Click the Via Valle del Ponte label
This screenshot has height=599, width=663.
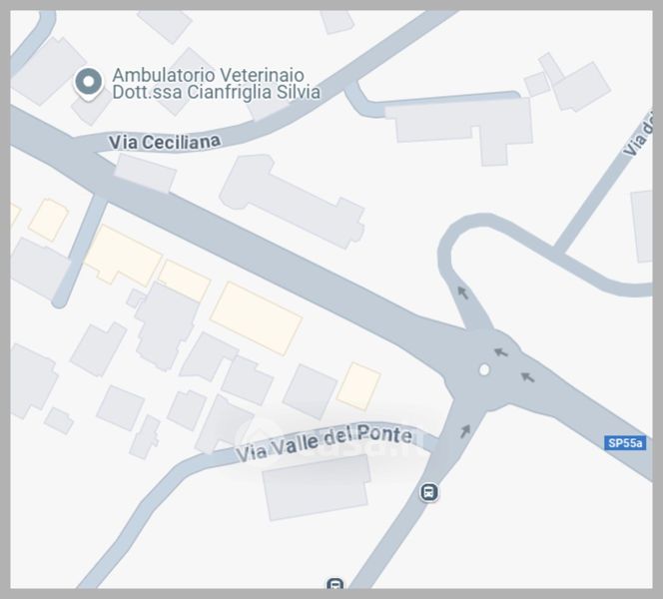click(x=324, y=442)
